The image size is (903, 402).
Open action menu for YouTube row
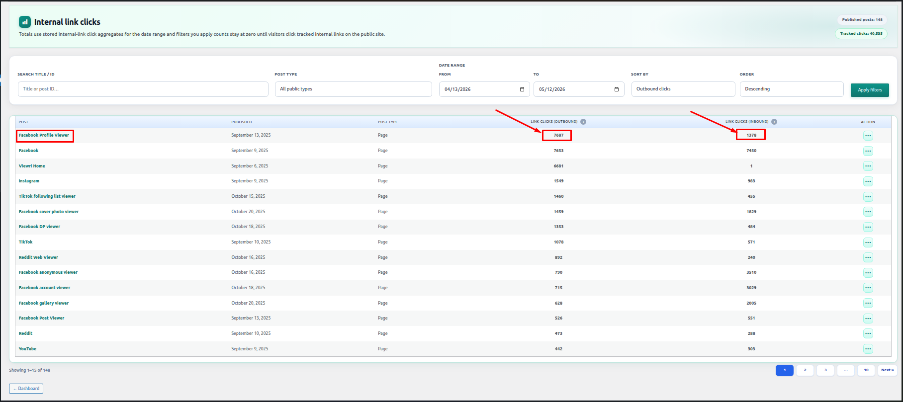point(868,349)
